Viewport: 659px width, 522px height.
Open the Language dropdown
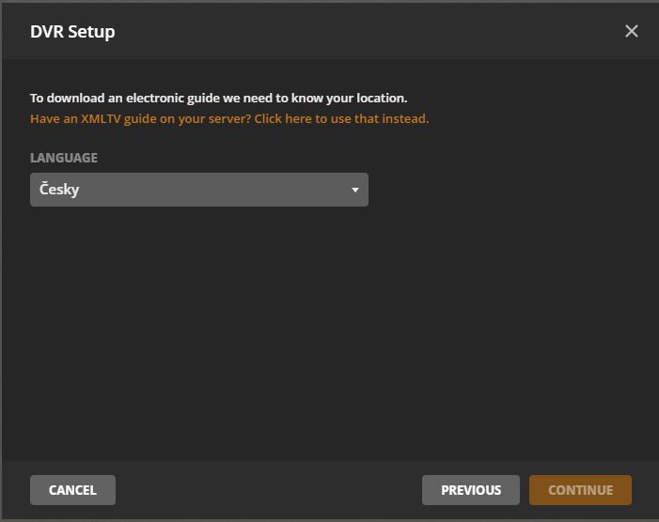(x=198, y=190)
